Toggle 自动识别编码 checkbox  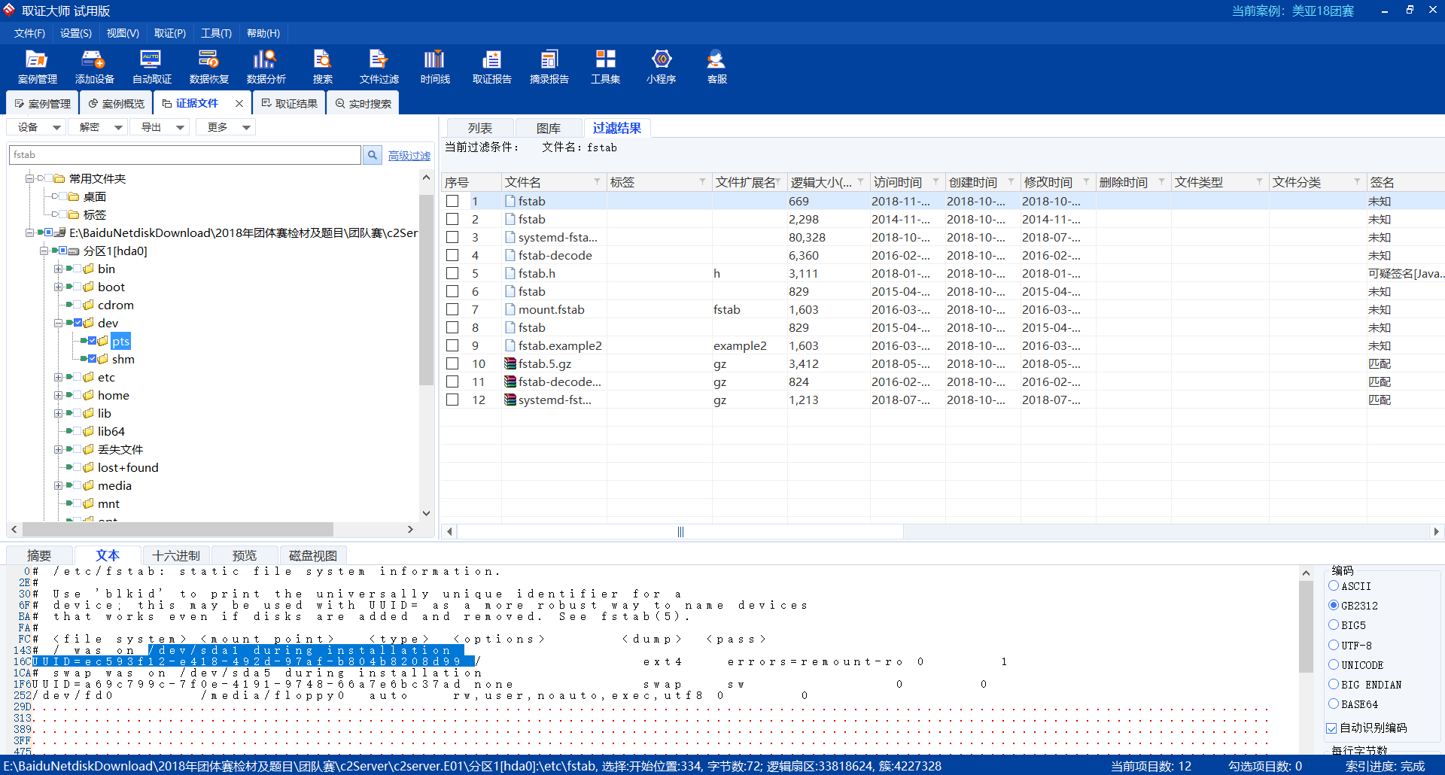coord(1331,728)
